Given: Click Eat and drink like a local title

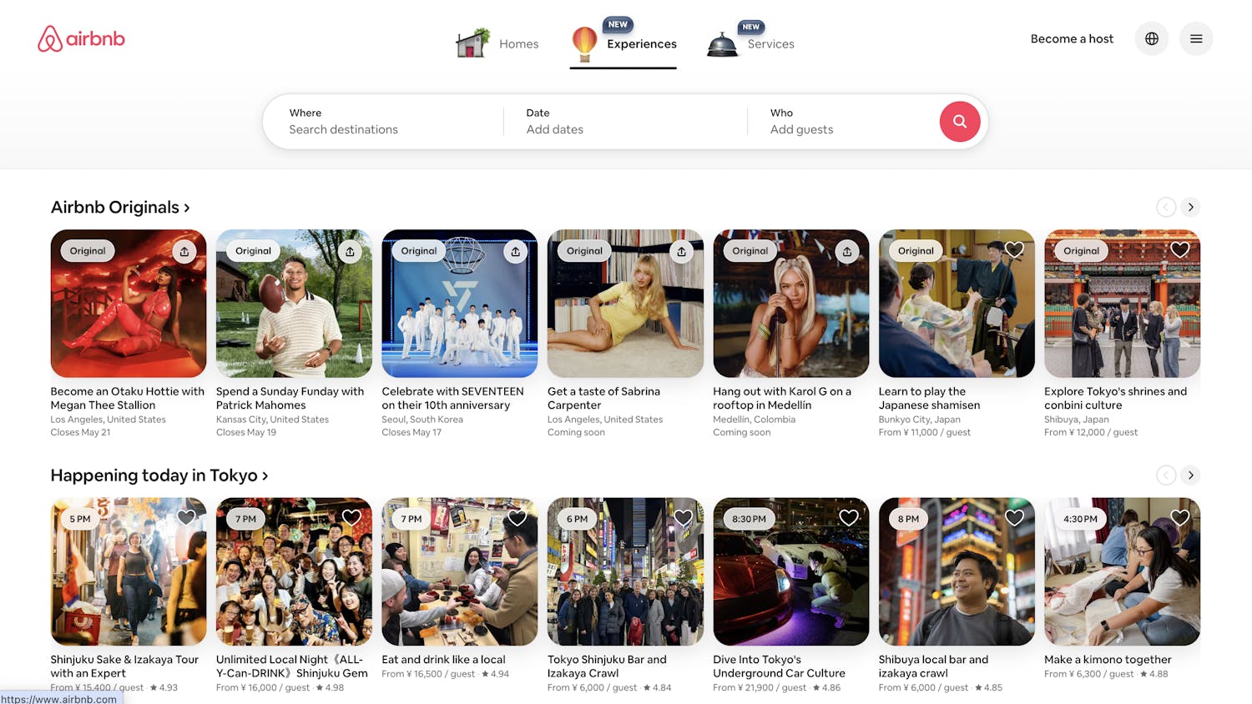Looking at the screenshot, I should pos(443,660).
